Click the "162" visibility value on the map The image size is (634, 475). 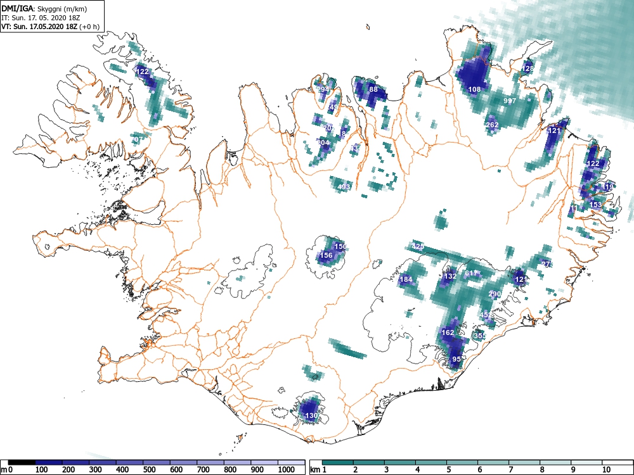tap(448, 332)
